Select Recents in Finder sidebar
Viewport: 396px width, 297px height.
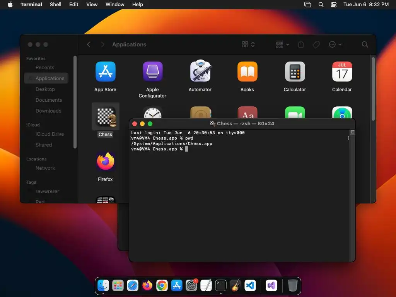[x=45, y=67]
